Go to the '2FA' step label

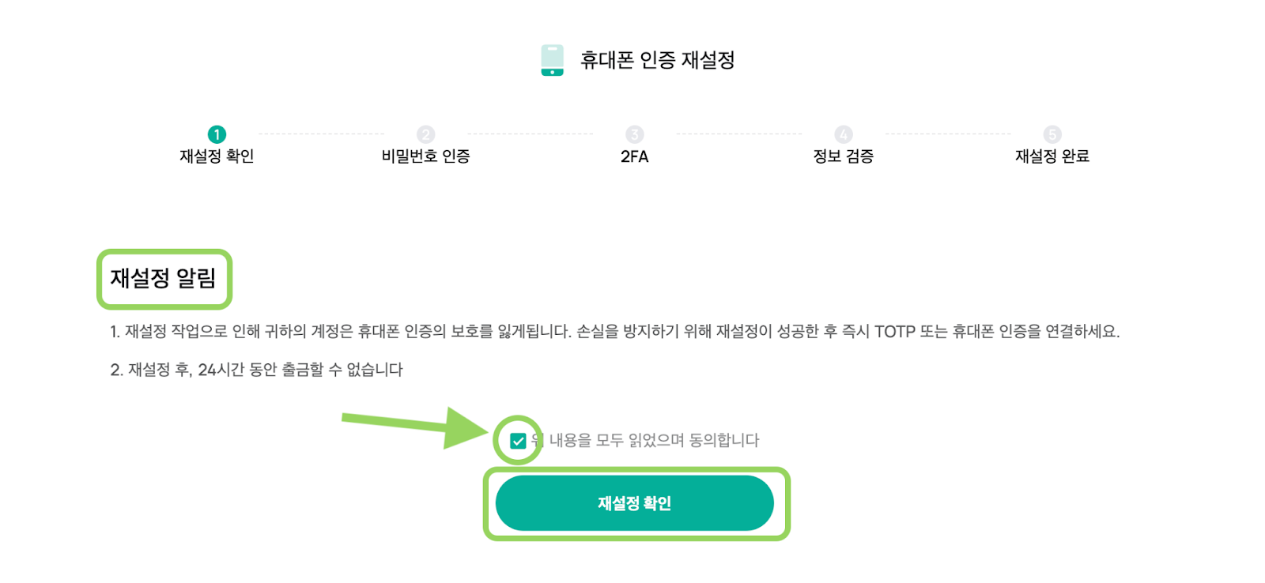pos(635,156)
